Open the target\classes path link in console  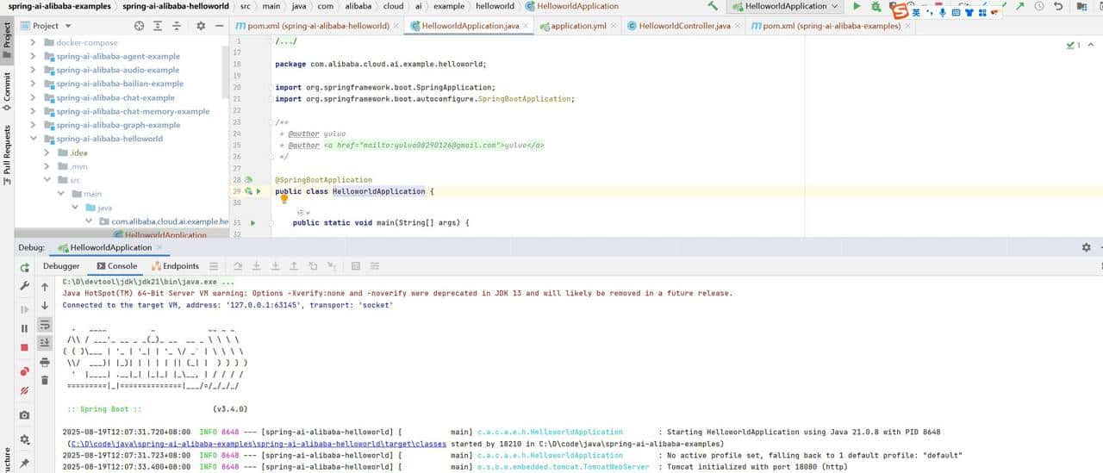coord(257,444)
